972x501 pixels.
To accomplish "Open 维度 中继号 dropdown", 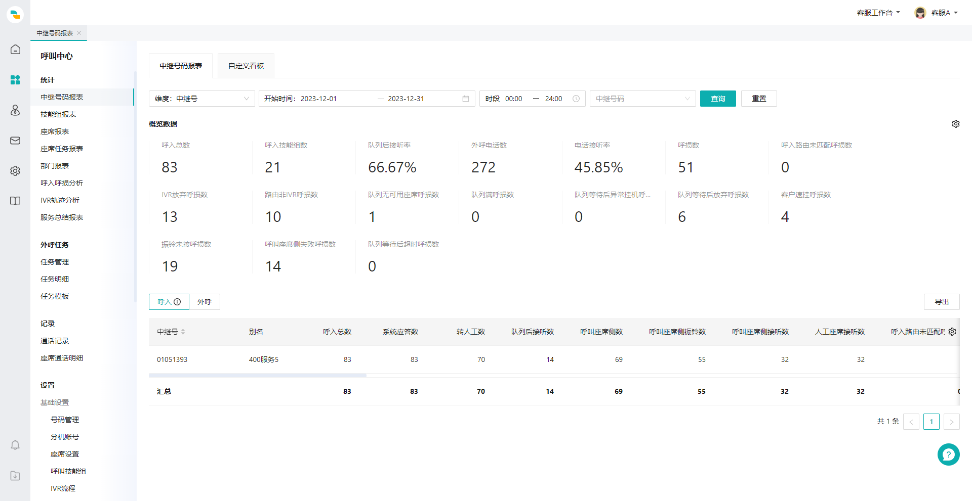I will [202, 99].
